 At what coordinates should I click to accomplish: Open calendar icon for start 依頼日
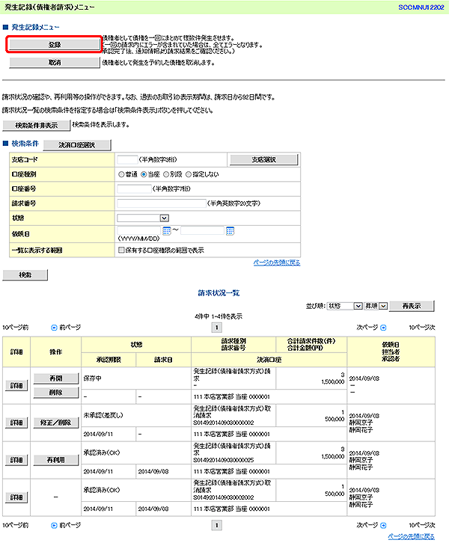coord(167,230)
